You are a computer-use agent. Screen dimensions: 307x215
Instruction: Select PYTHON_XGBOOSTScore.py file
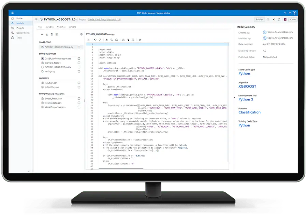click(x=59, y=47)
